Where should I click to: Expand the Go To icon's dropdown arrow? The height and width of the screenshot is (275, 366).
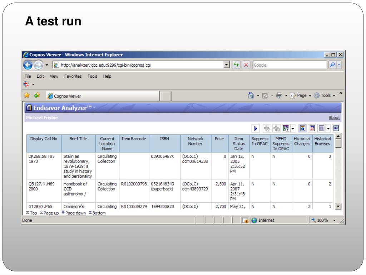[x=293, y=129]
